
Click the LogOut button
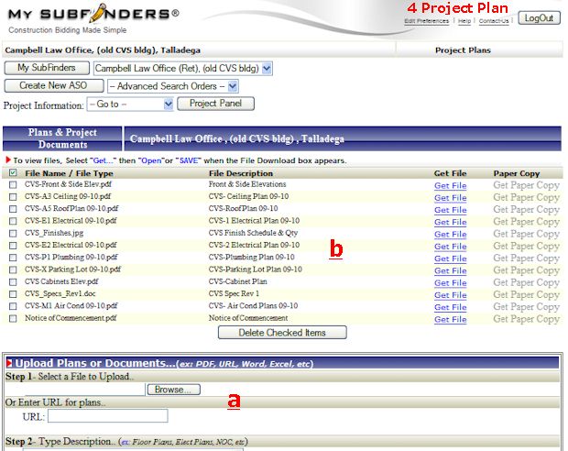(x=539, y=18)
